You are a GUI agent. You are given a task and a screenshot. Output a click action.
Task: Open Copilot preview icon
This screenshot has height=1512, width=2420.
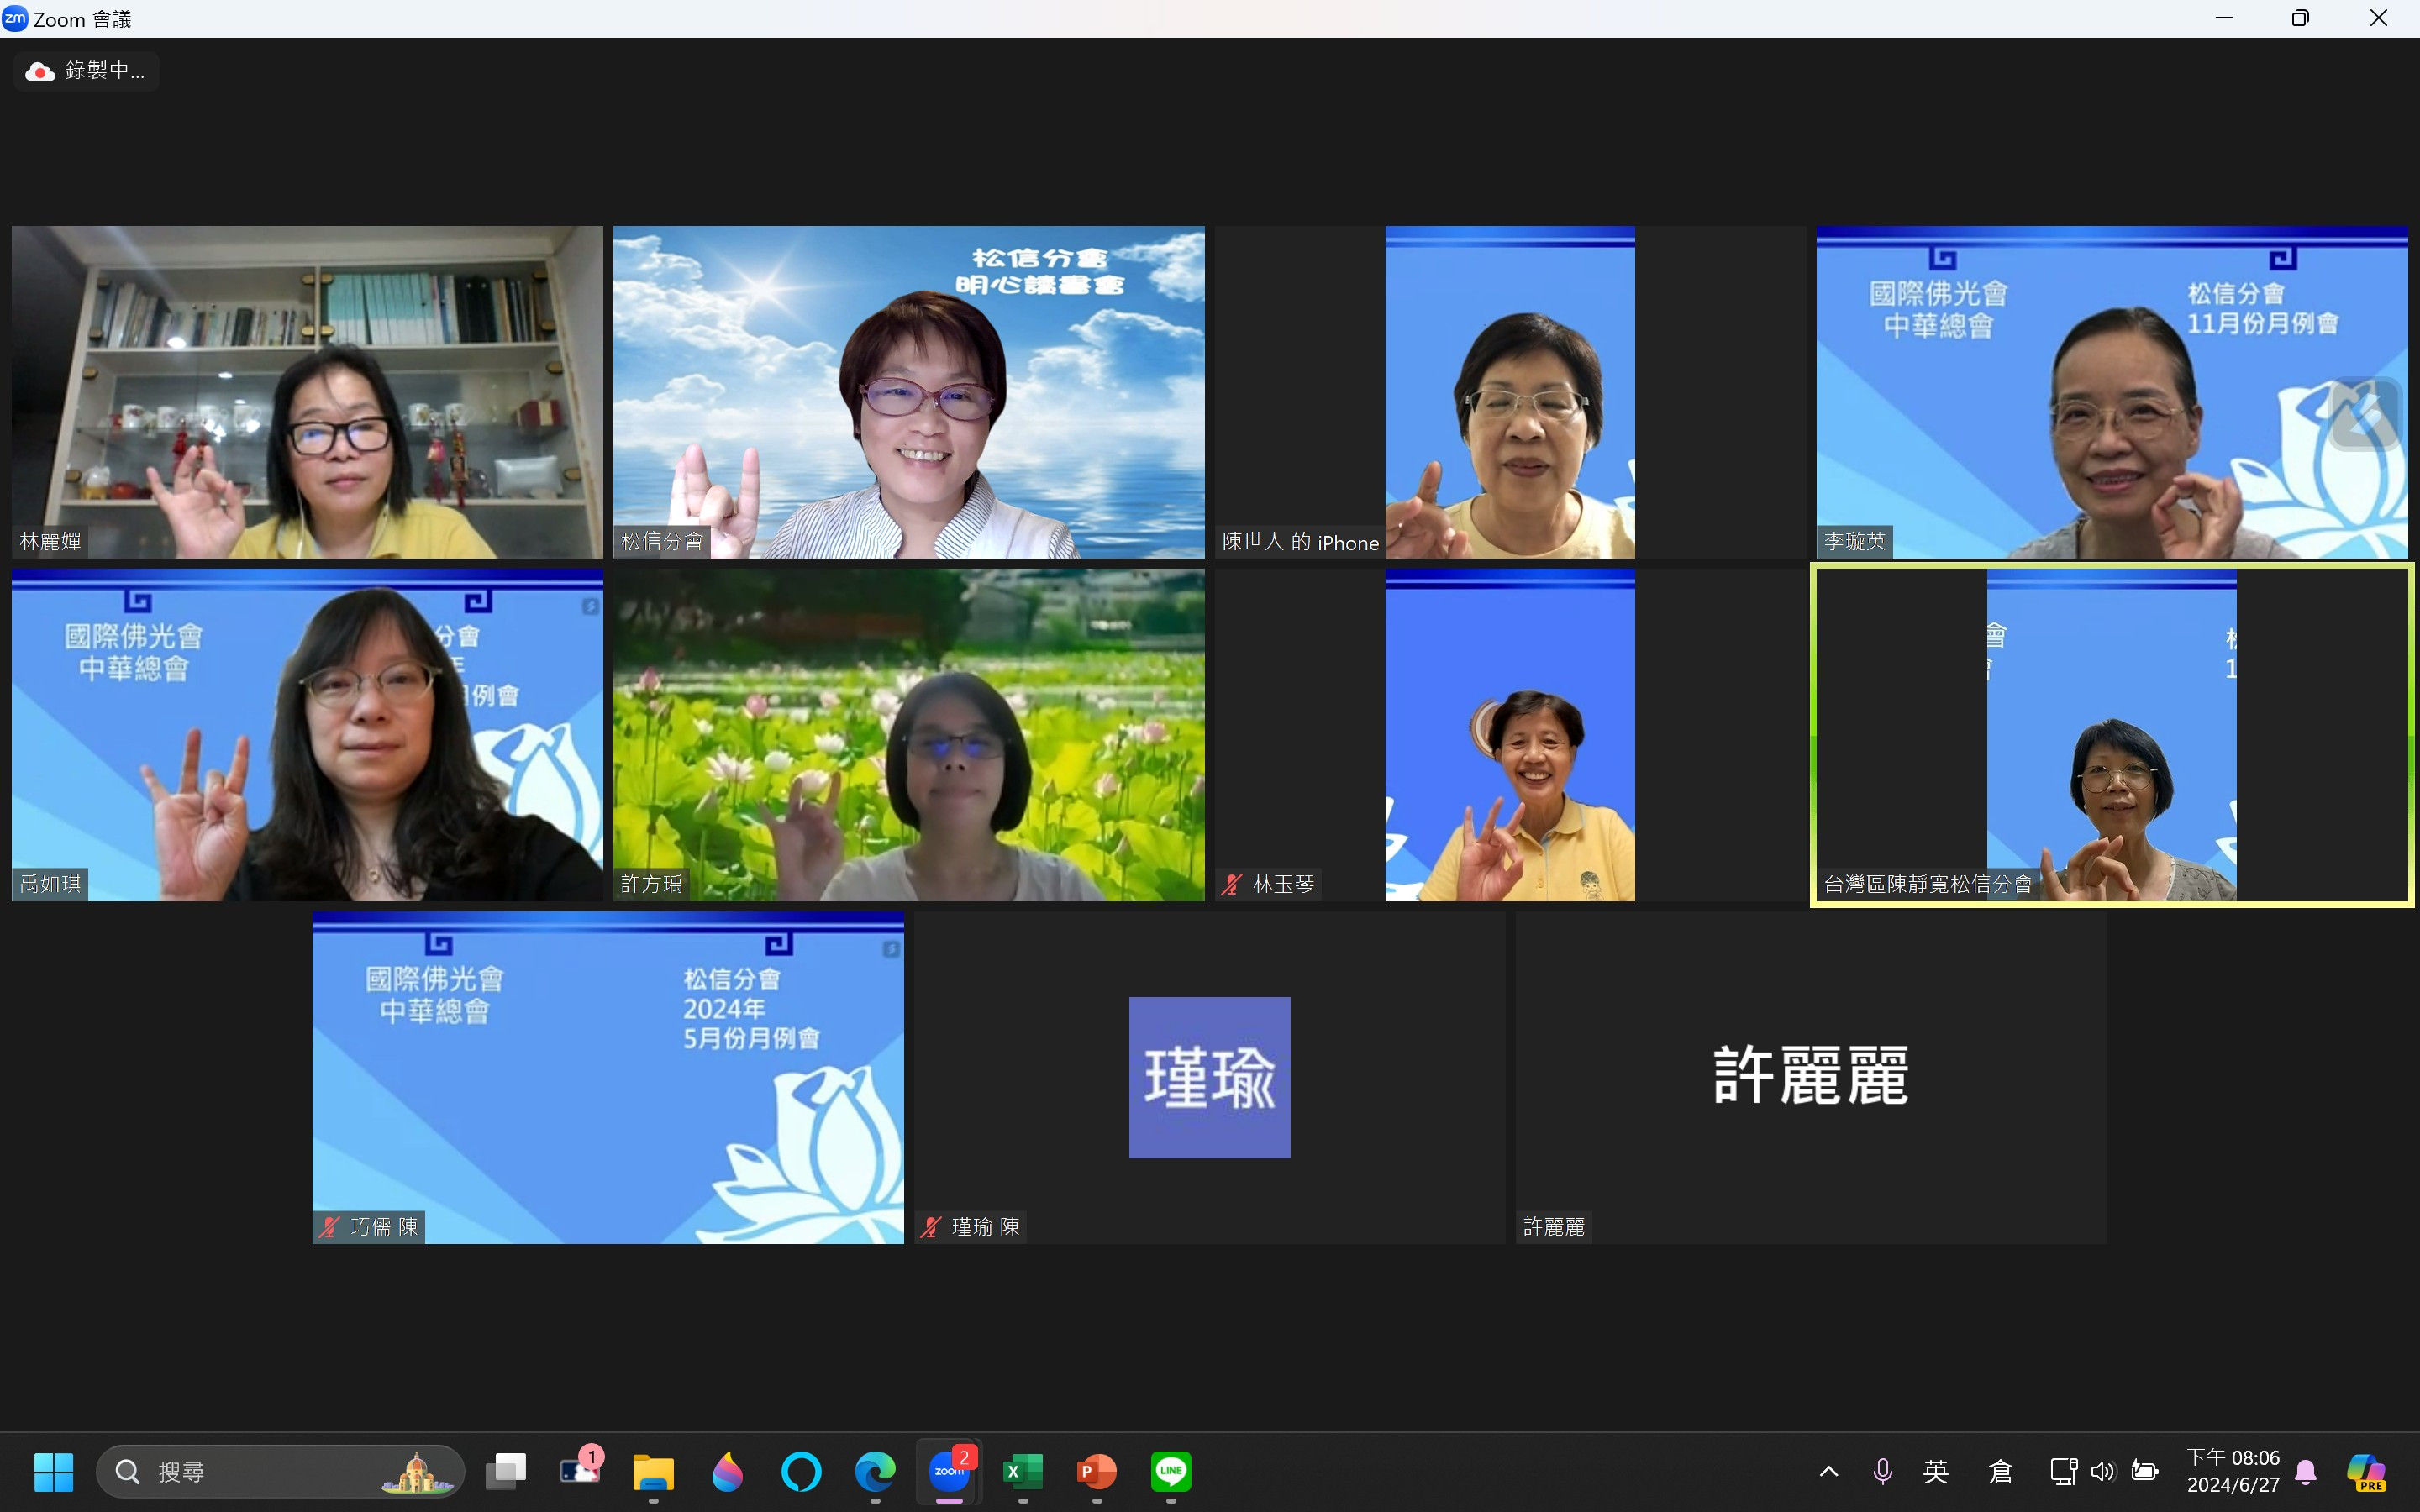point(2366,1471)
